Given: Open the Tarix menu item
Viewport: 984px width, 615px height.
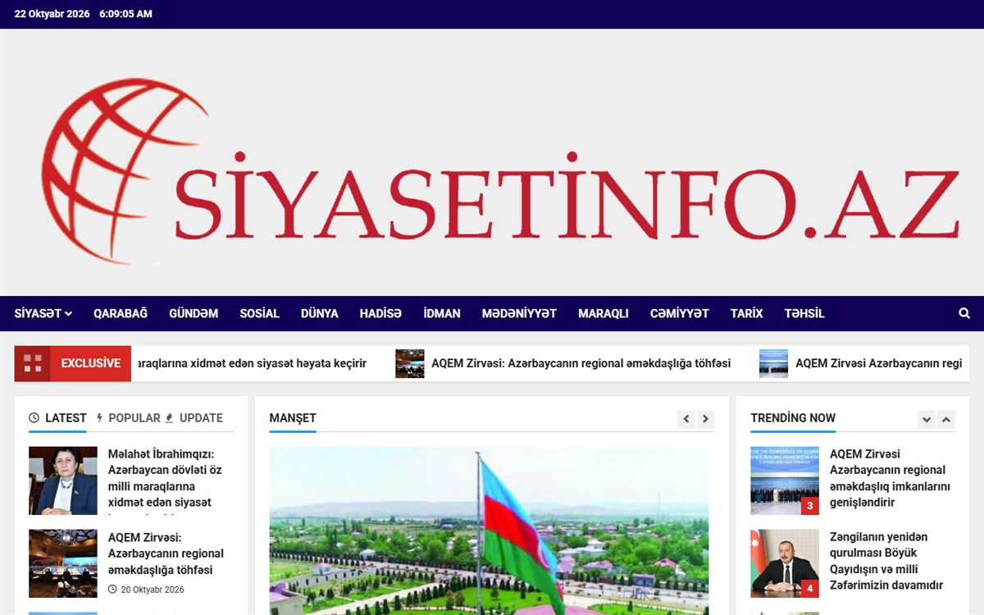Looking at the screenshot, I should (x=747, y=313).
